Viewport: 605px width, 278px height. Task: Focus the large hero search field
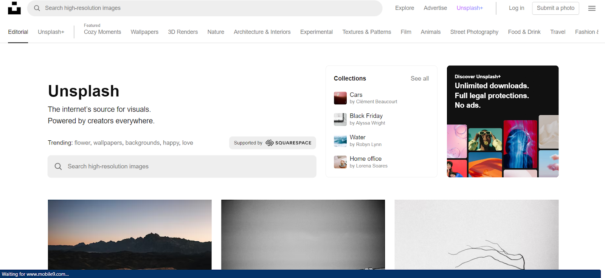click(x=182, y=166)
